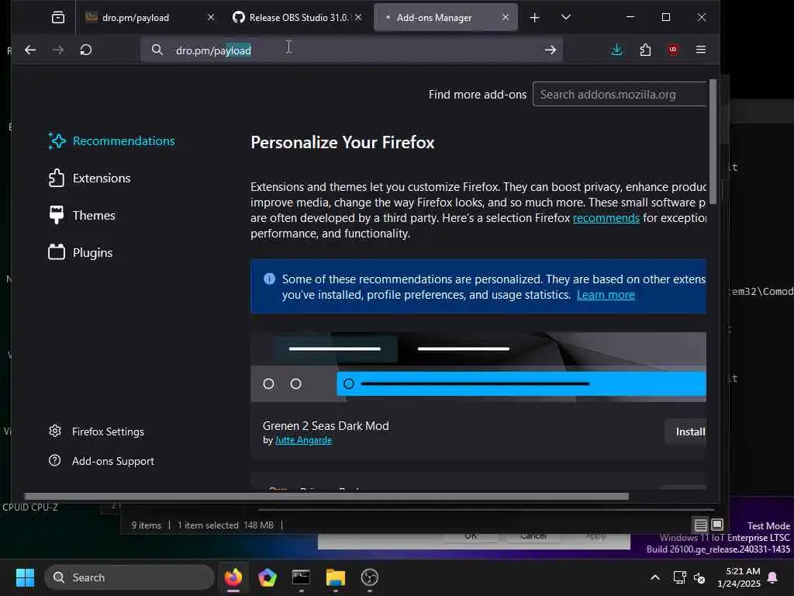Click the Learn more link
This screenshot has height=596, width=794.
[x=606, y=295]
